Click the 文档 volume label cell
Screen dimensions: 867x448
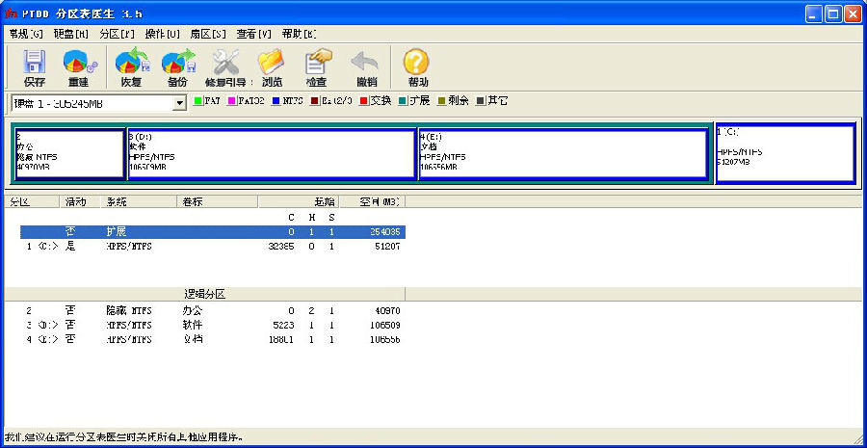click(x=192, y=339)
